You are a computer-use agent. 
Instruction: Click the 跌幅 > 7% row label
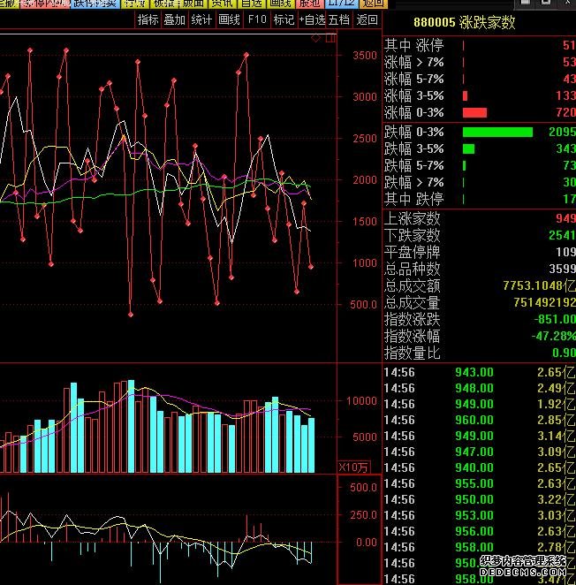[414, 182]
